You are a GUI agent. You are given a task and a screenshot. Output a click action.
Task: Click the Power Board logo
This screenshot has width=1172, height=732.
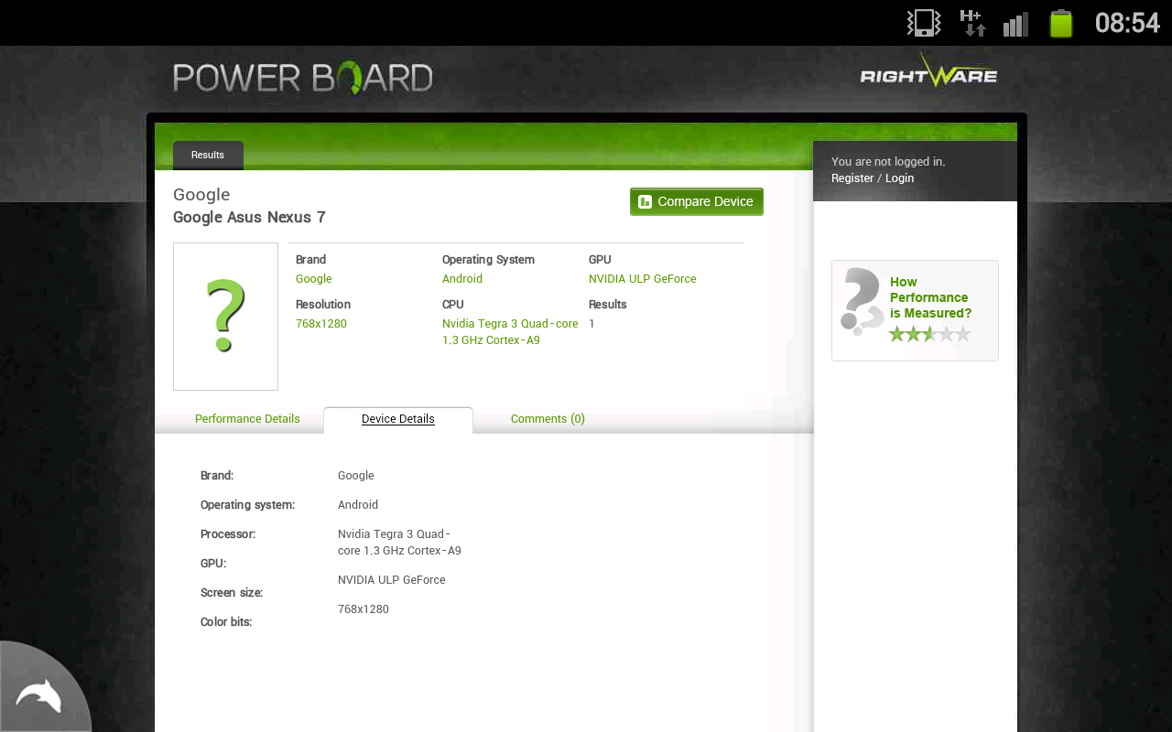pos(303,78)
